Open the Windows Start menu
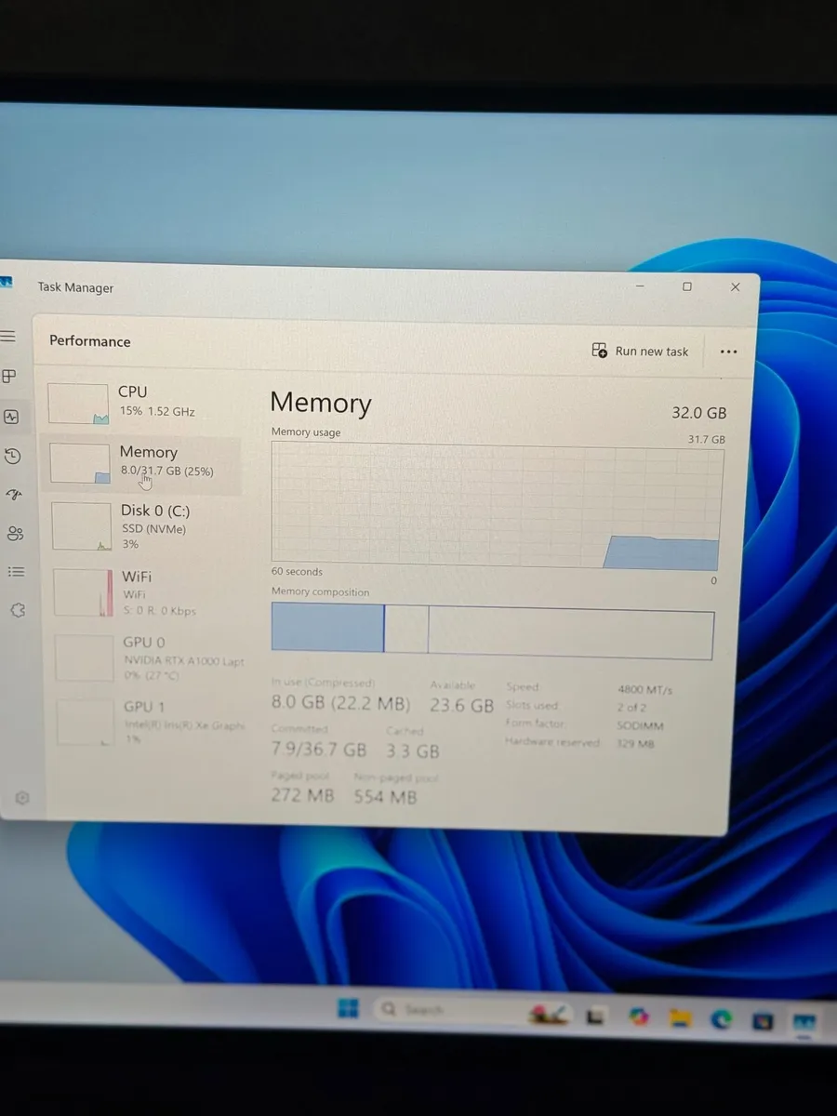The image size is (837, 1116). pos(348,1008)
